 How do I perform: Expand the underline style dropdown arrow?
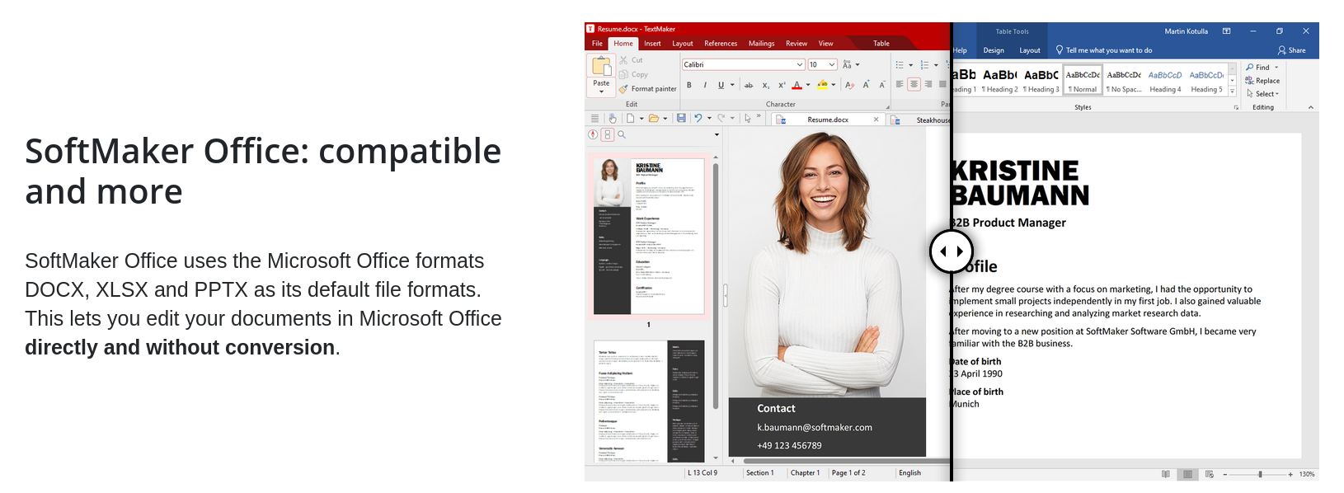pos(732,85)
